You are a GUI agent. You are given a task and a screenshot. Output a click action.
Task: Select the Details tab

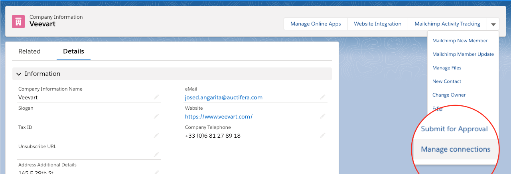pyautogui.click(x=73, y=51)
